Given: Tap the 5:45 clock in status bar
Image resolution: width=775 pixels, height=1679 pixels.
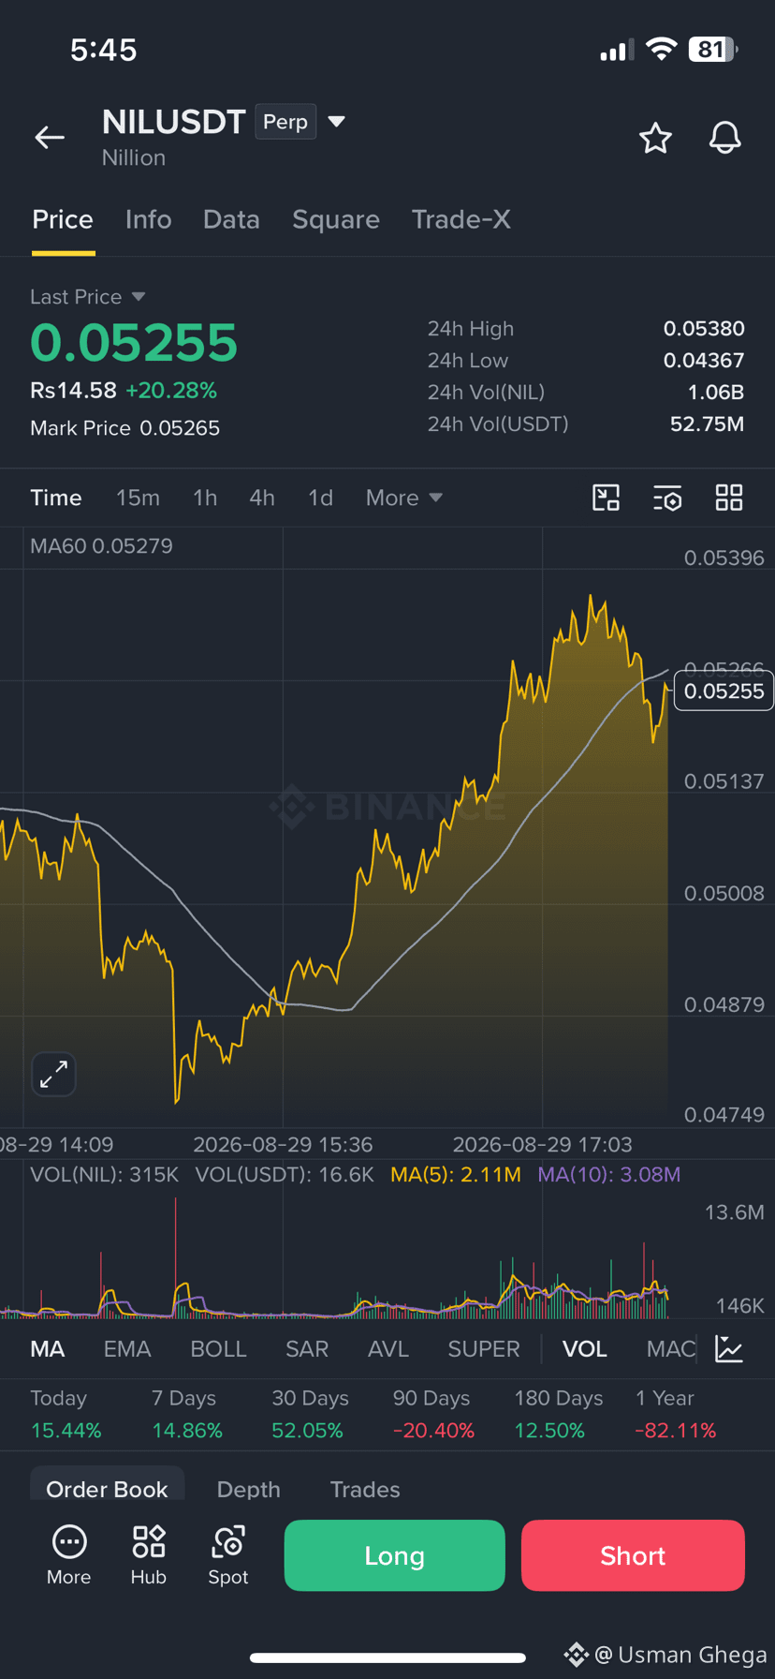Looking at the screenshot, I should [104, 50].
